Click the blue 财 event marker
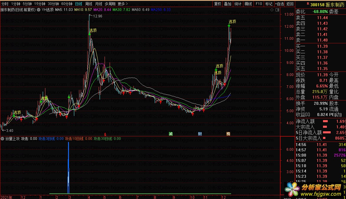Screen dimensions: 346x199 tap(200, 134)
